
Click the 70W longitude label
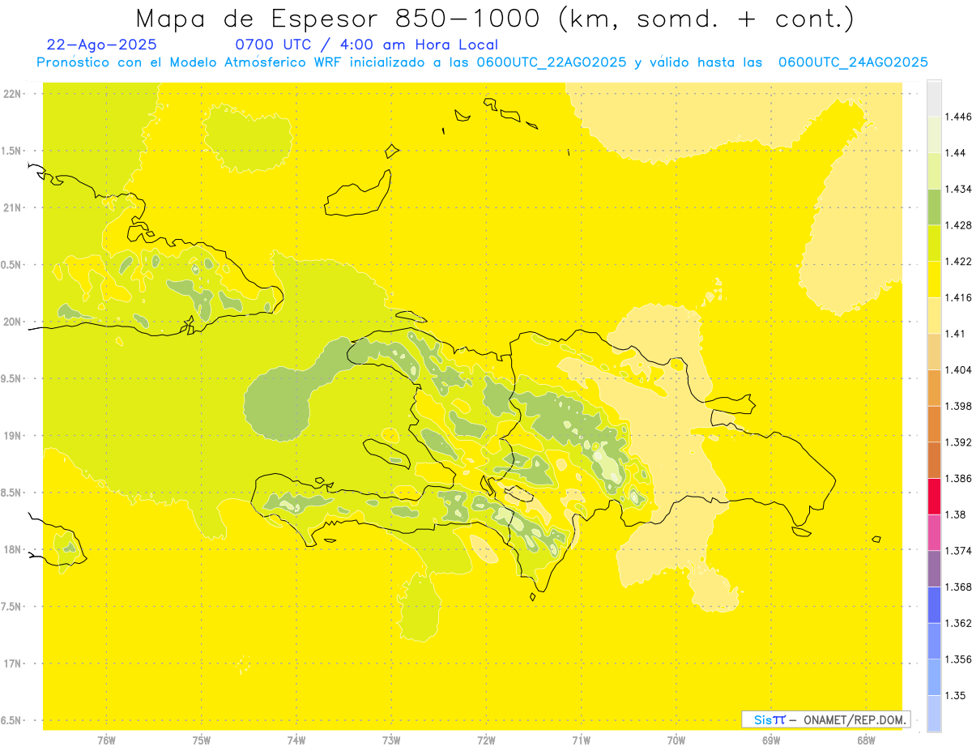676,740
